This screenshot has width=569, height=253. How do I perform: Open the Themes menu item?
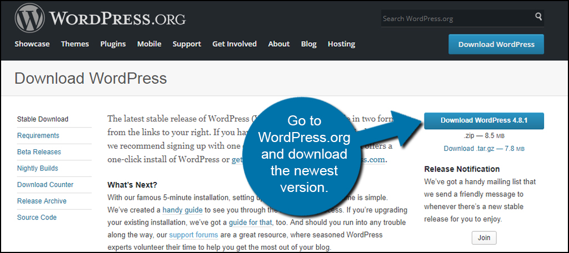75,44
